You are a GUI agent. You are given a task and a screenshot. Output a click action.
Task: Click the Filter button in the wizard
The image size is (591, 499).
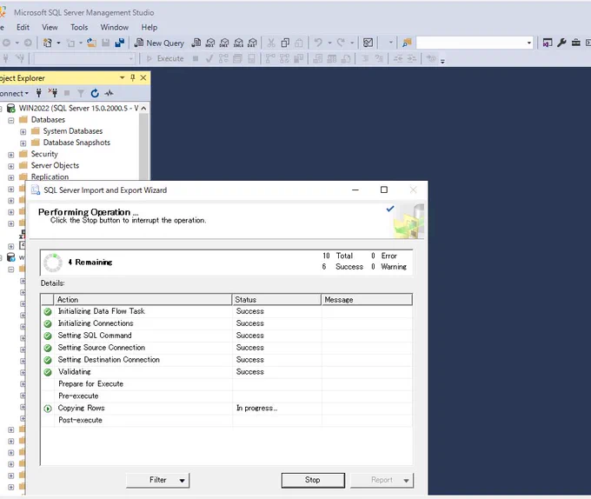[x=157, y=480]
